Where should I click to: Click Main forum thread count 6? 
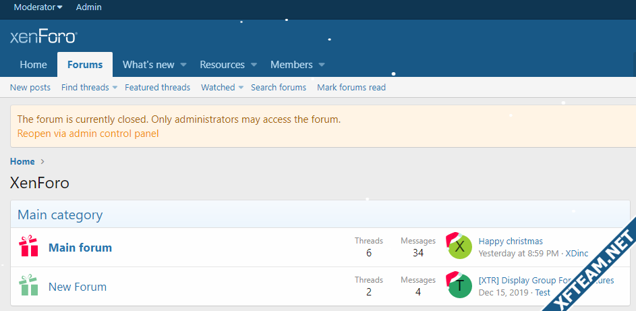click(369, 253)
